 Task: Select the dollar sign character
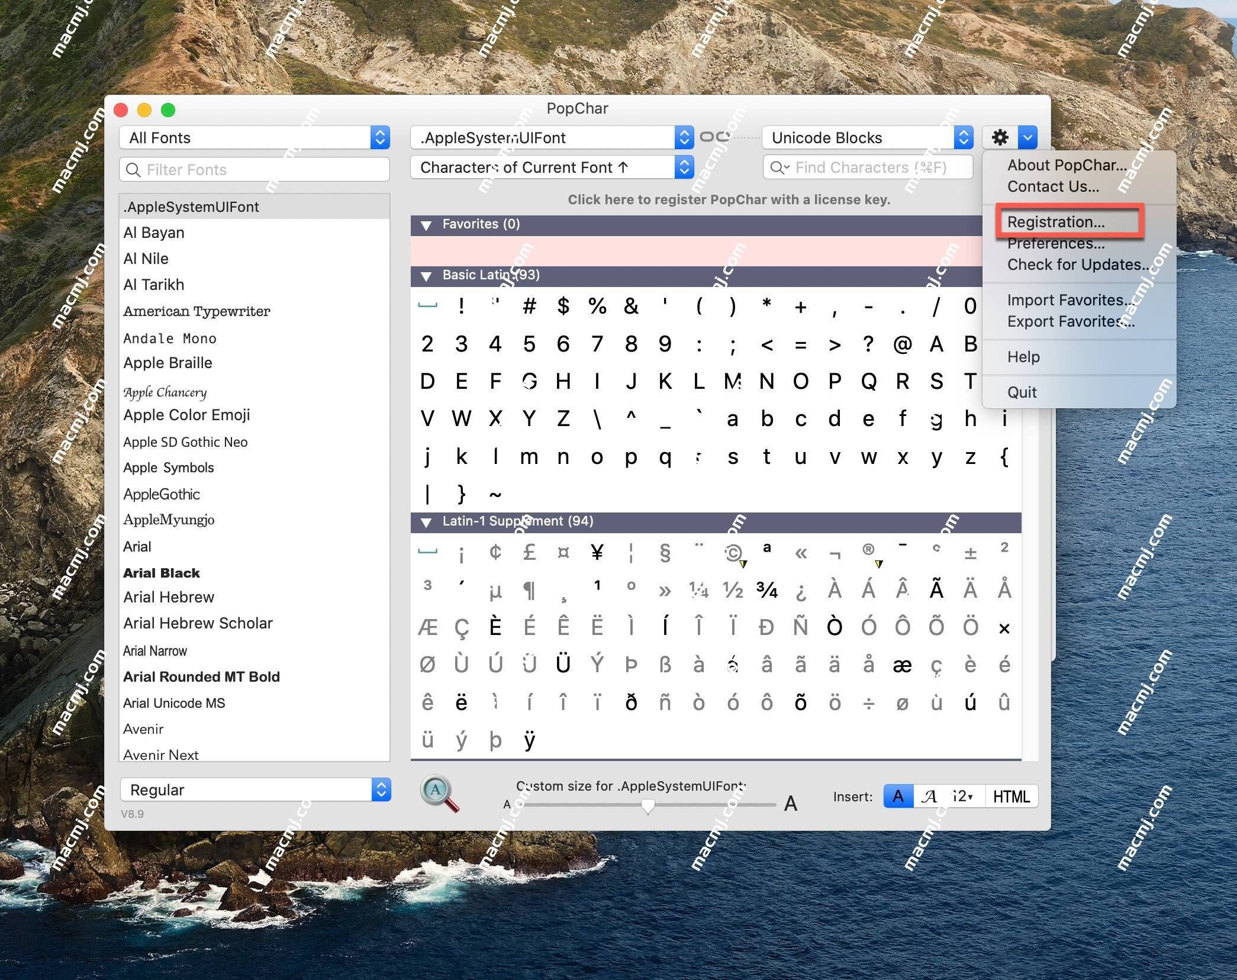pos(563,306)
